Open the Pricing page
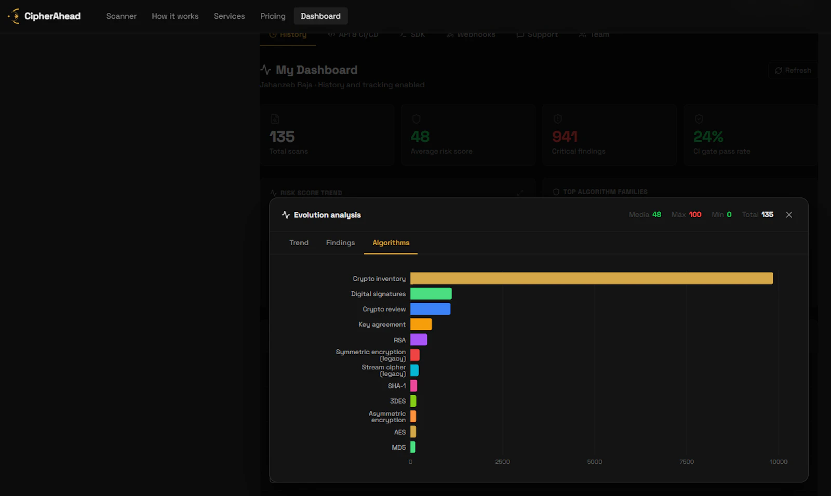The width and height of the screenshot is (831, 496). click(x=273, y=16)
